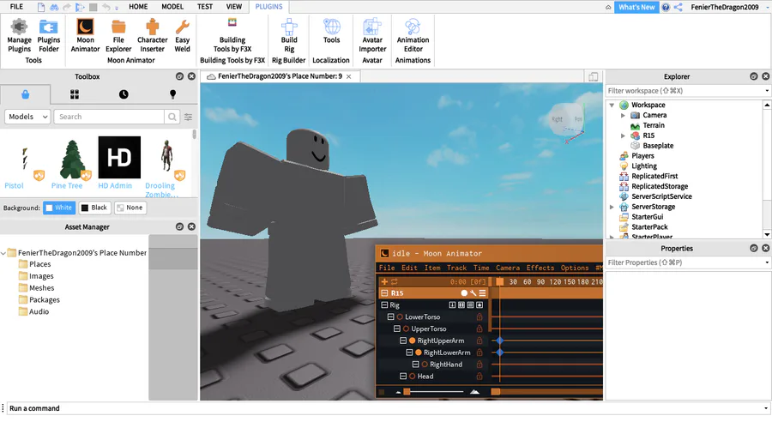The width and height of the screenshot is (772, 434).
Task: Open the Character Inserter plugin
Action: pyautogui.click(x=152, y=35)
